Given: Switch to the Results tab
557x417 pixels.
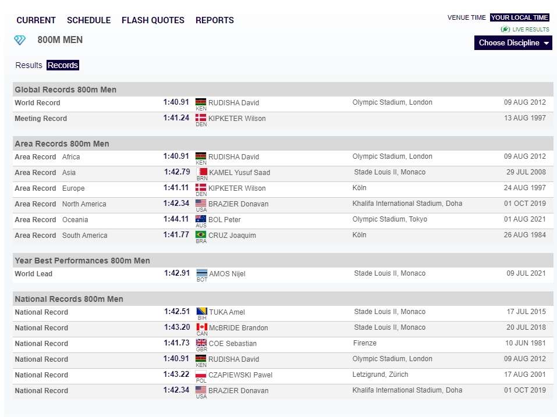Looking at the screenshot, I should pos(29,65).
